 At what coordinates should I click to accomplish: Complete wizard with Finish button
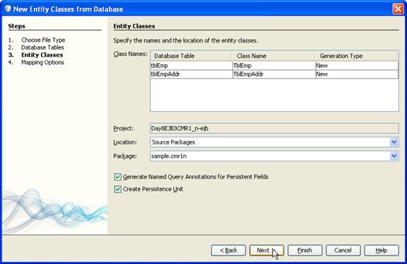(305, 251)
